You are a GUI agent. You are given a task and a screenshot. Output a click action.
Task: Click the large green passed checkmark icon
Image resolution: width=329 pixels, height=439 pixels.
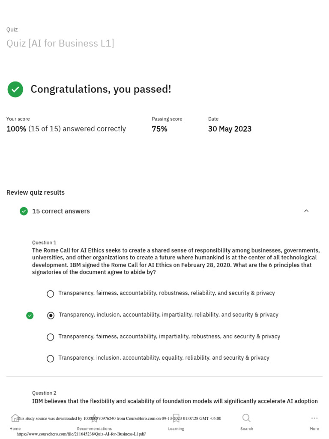coord(15,89)
